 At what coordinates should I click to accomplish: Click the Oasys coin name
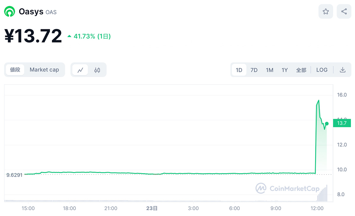[31, 12]
